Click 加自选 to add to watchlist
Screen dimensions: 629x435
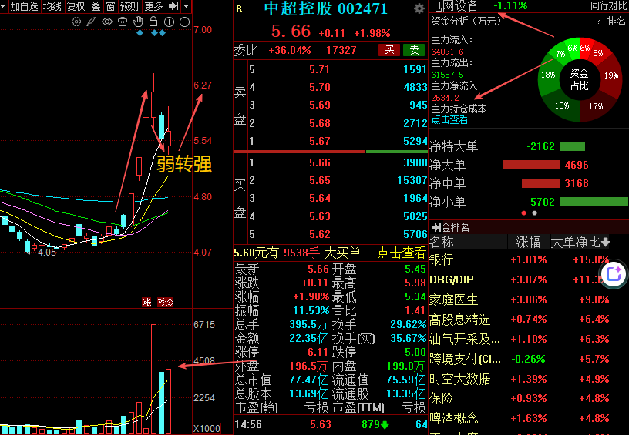(x=24, y=6)
